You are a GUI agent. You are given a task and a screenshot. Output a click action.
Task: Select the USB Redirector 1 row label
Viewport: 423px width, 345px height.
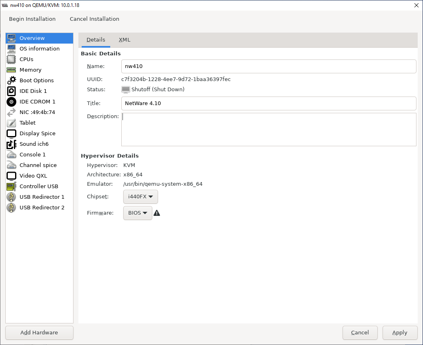coord(42,197)
